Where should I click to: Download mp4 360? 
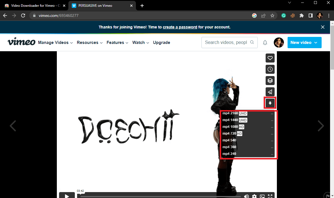tap(248, 147)
